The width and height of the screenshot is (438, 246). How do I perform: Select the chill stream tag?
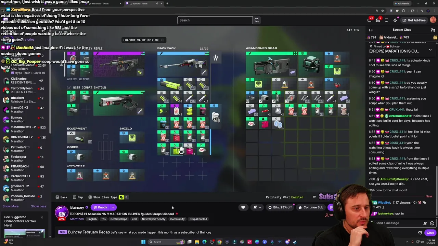click(134, 219)
